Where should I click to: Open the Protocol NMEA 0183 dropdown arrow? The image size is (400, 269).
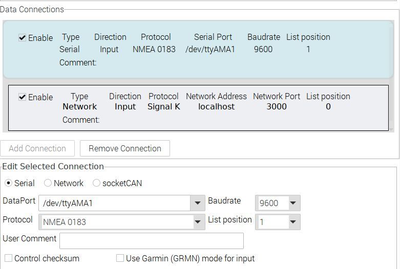pos(198,222)
